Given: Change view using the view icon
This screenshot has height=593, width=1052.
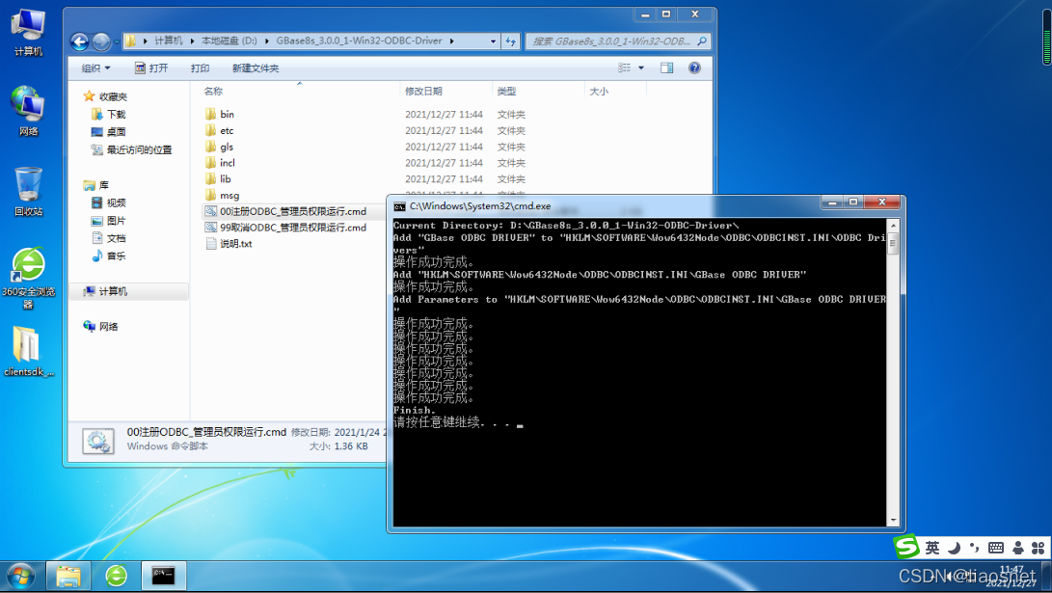Looking at the screenshot, I should (x=624, y=67).
